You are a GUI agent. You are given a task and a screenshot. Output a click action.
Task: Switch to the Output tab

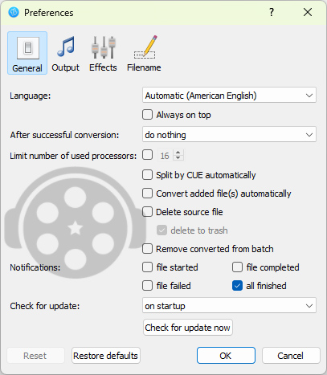[x=66, y=53]
